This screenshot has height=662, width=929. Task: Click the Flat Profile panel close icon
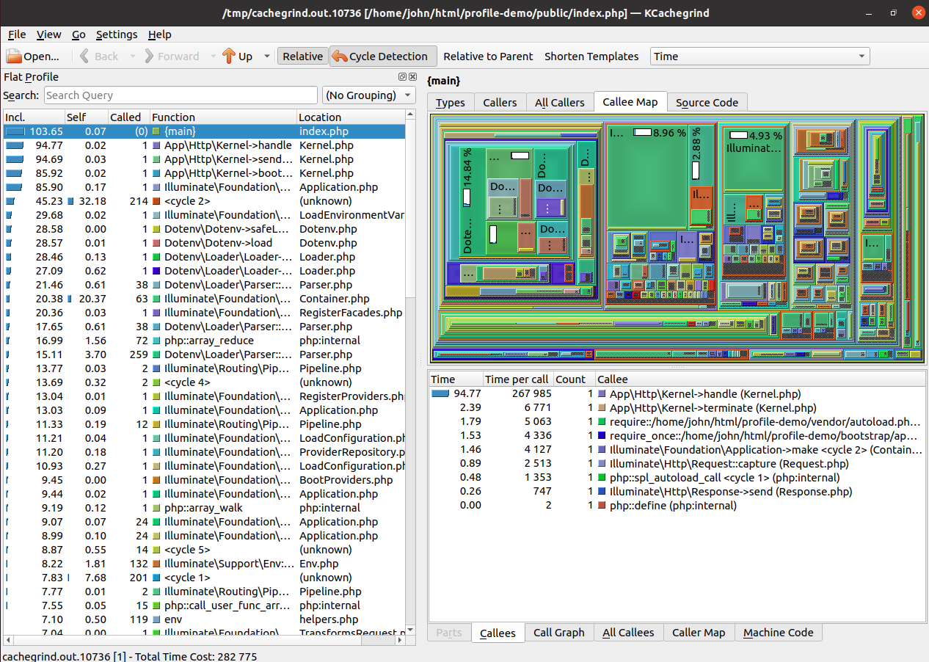tap(412, 77)
